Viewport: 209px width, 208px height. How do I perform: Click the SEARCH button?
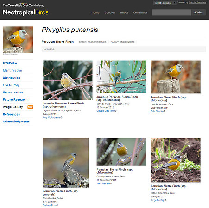pyautogui.click(x=199, y=12)
